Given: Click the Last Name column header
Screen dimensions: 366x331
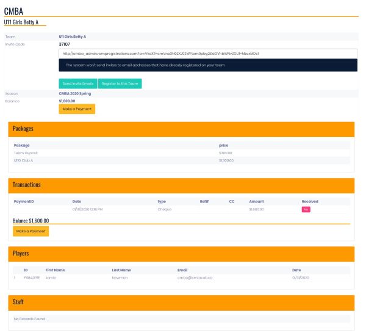Looking at the screenshot, I should click(121, 270).
